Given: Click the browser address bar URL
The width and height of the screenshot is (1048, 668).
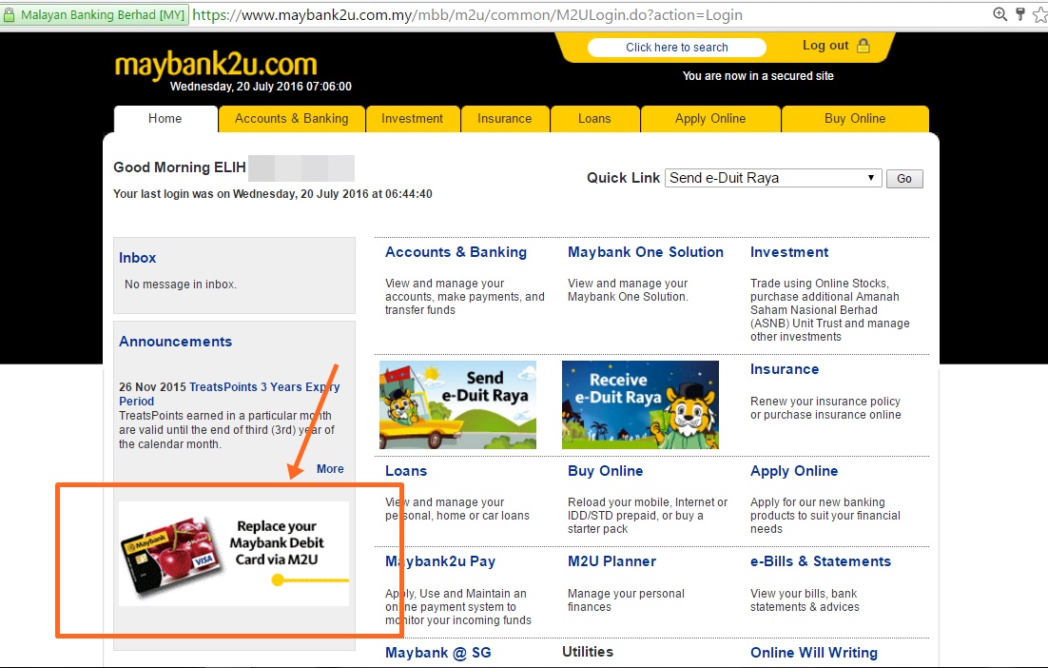Looking at the screenshot, I should click(467, 14).
